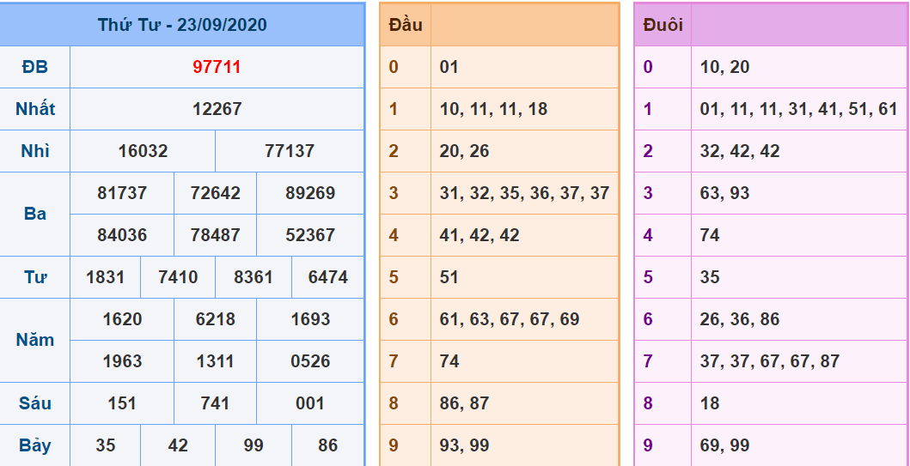Image resolution: width=910 pixels, height=466 pixels.
Task: Click the Thứ Tư - 23/09/2020 header
Action: [x=182, y=25]
